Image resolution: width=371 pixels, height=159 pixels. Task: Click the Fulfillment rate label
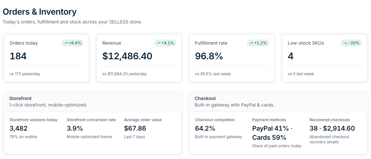click(211, 43)
